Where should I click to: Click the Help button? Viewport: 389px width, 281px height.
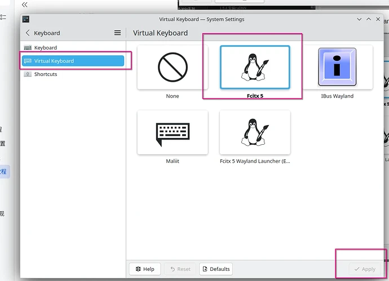[x=145, y=269]
